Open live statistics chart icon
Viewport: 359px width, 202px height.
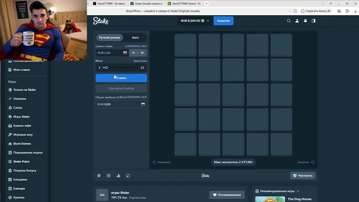click(118, 175)
